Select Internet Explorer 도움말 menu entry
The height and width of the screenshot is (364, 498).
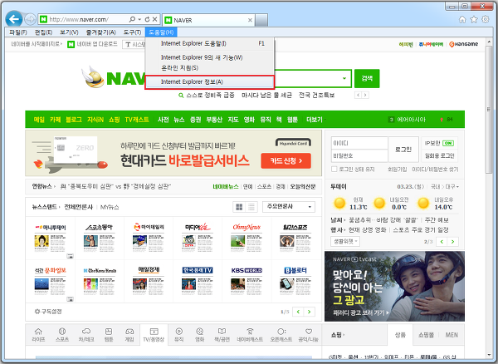point(210,43)
